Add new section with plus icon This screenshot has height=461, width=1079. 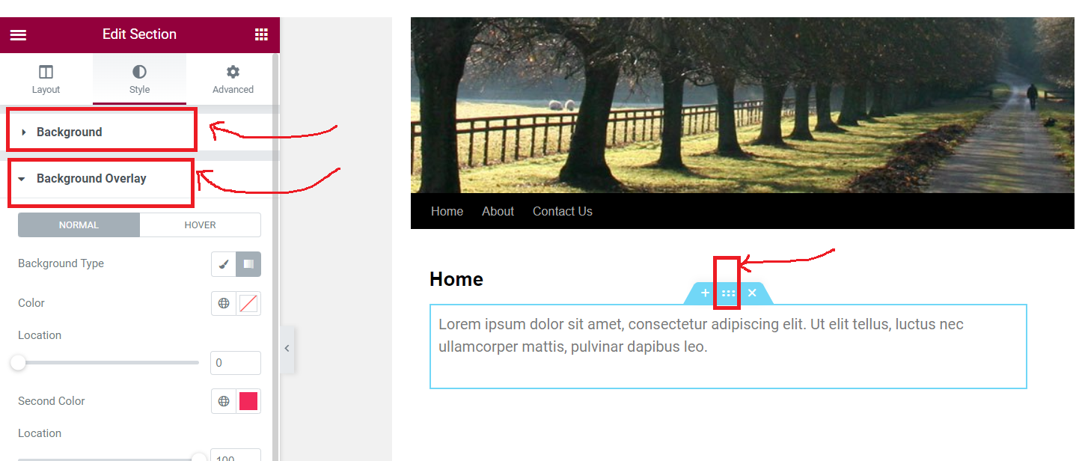pyautogui.click(x=705, y=293)
